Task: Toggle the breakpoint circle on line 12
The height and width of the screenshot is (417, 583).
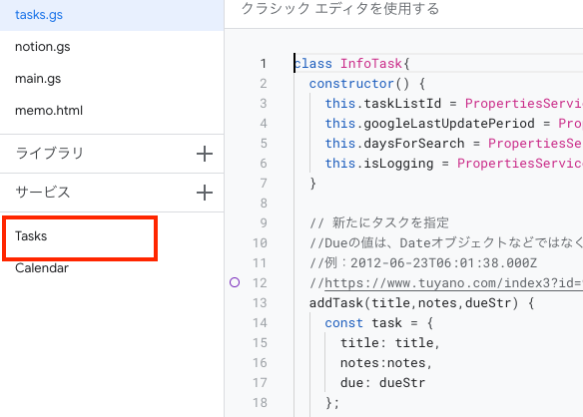Action: point(235,282)
